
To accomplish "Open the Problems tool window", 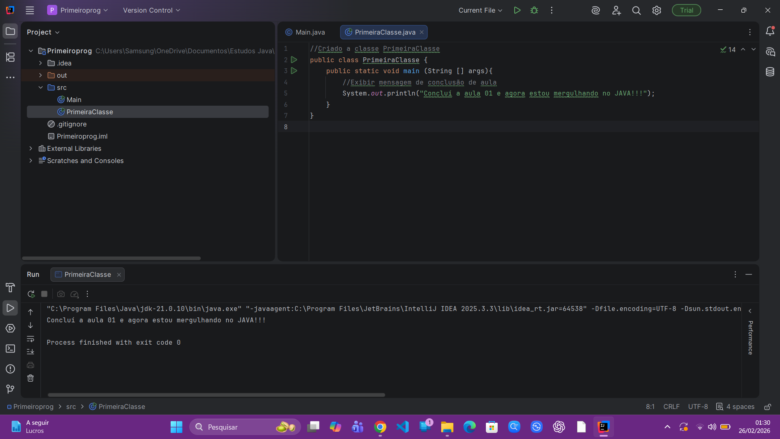I will (10, 369).
